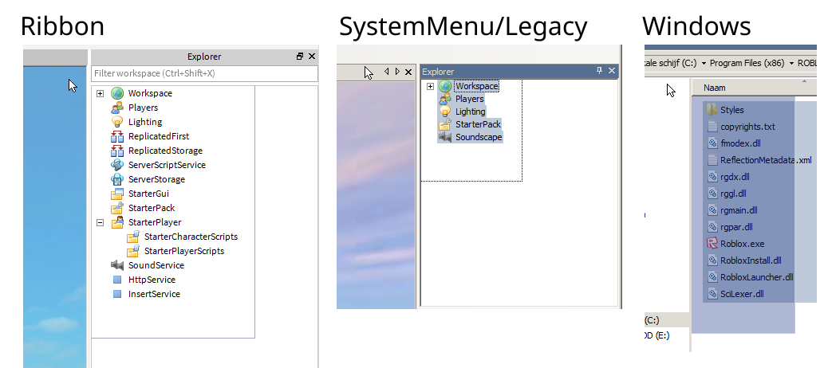The image size is (828, 368).
Task: Click the StarterCharacterScripts icon
Action: tap(133, 237)
